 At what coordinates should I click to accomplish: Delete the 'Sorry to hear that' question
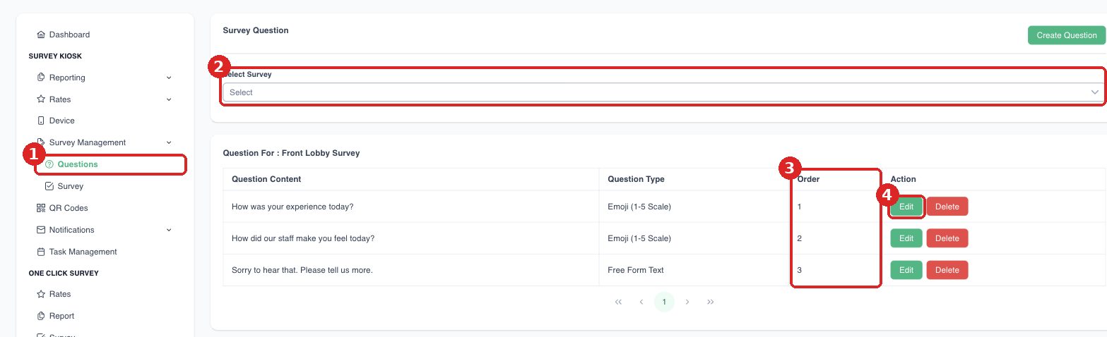[x=947, y=270]
